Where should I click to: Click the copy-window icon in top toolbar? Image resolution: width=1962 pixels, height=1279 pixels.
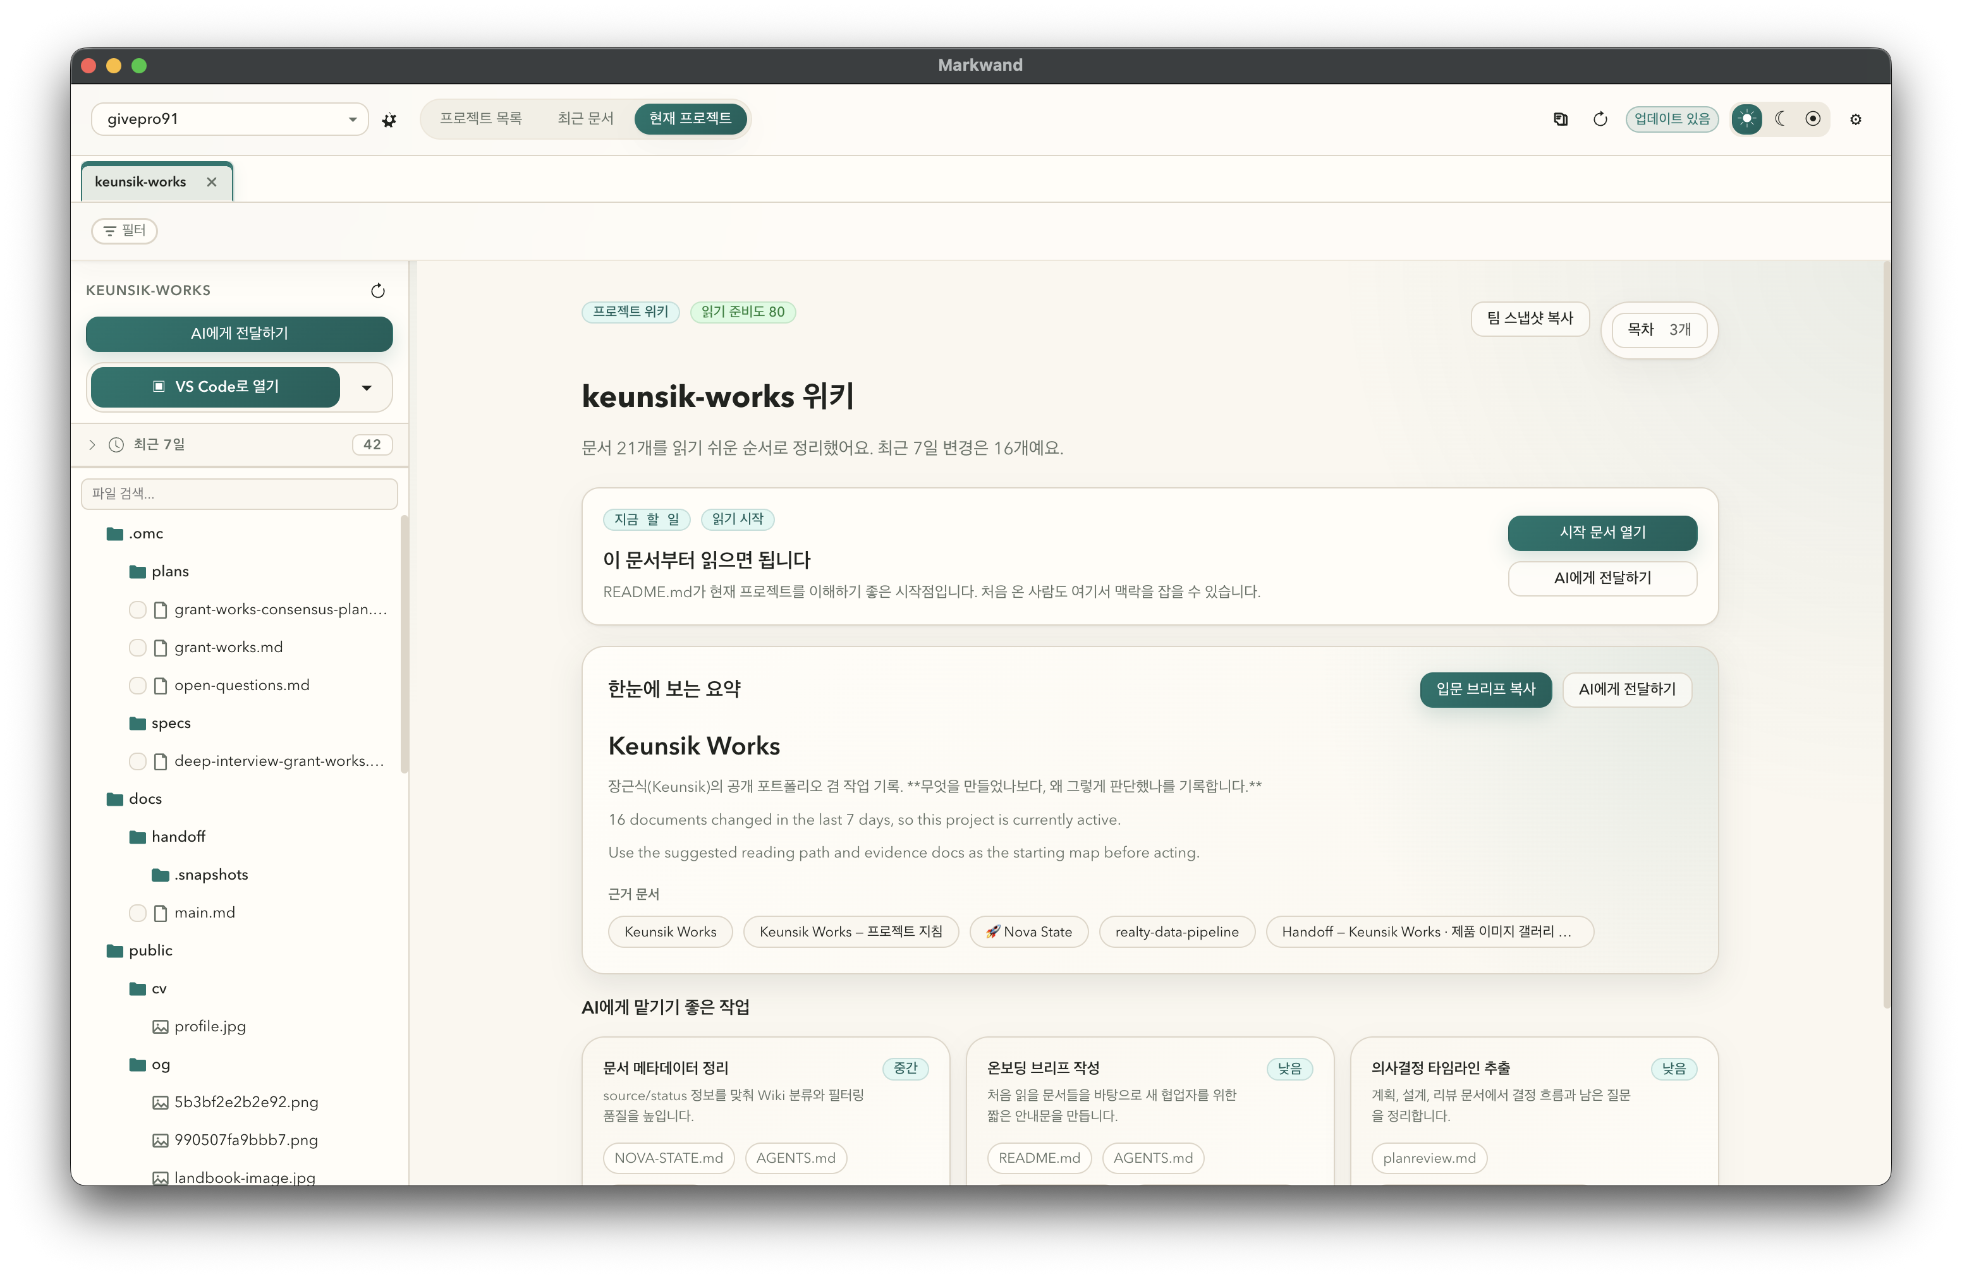point(1560,119)
